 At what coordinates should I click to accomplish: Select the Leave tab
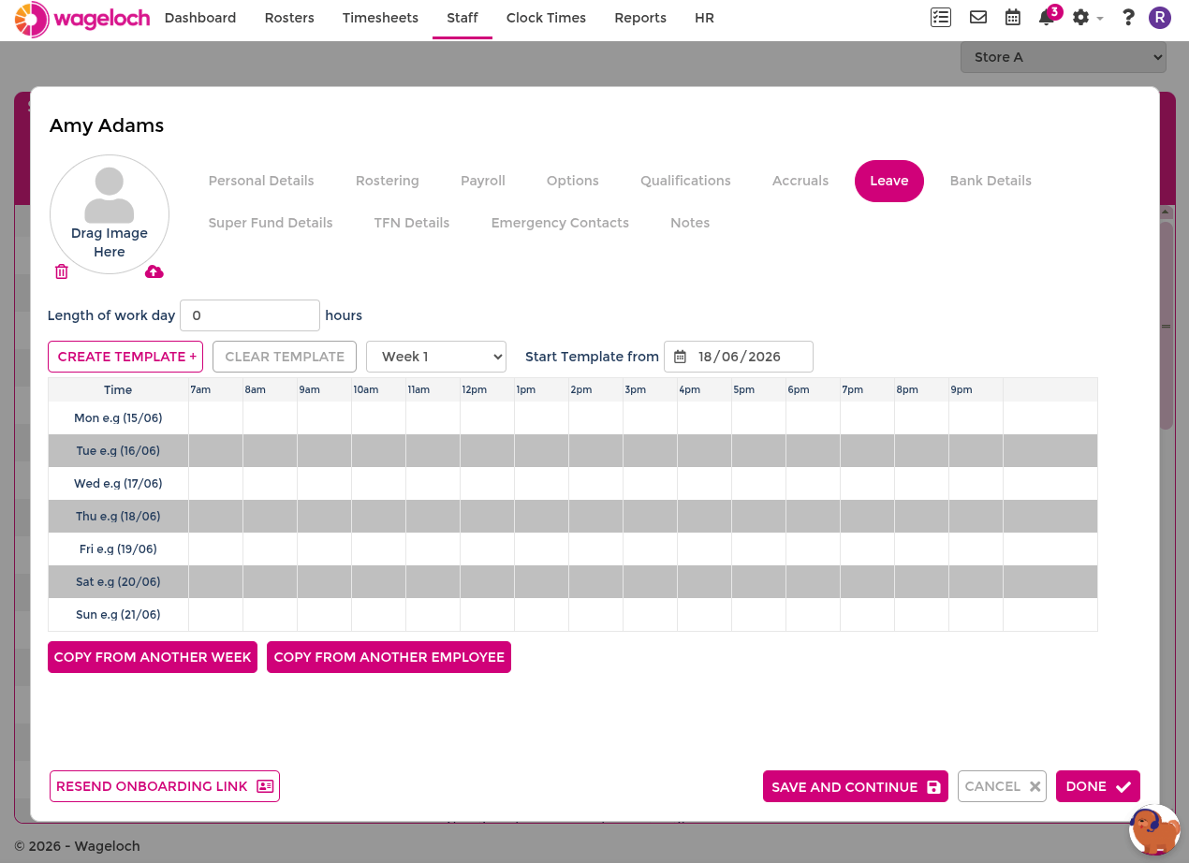click(889, 181)
